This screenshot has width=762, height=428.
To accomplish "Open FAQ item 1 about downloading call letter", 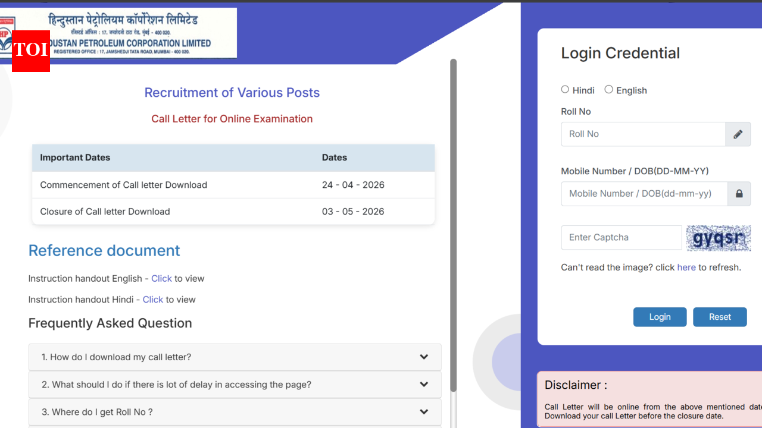I will (116, 357).
